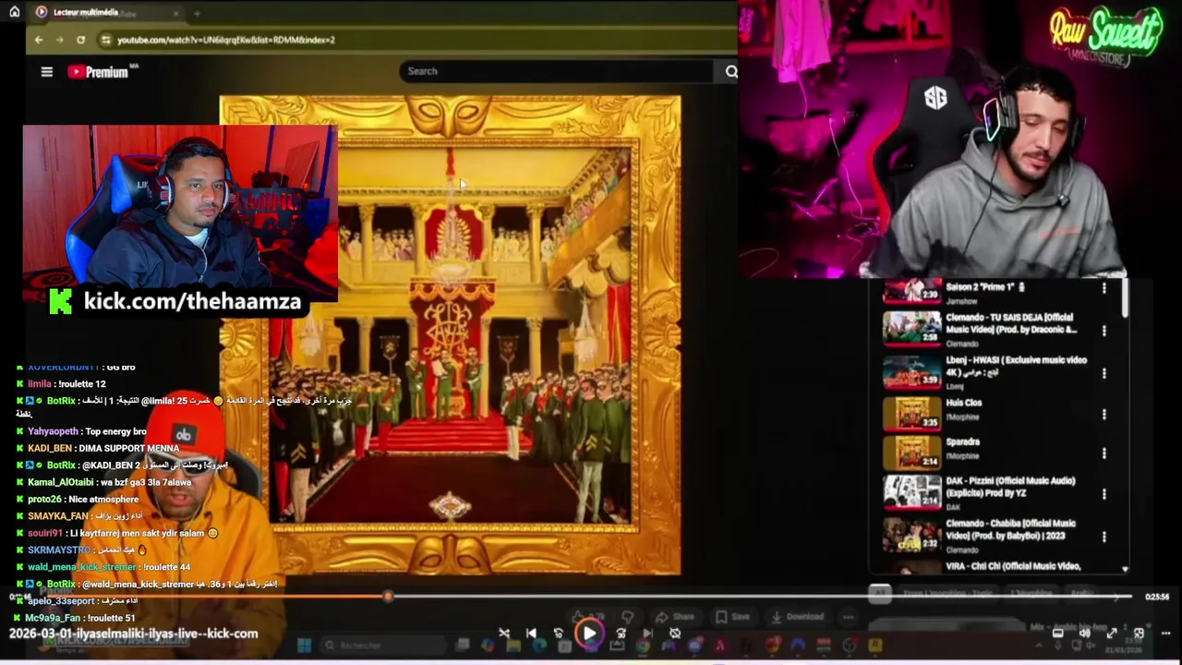Open menu for 'TU SAIS DEJA' playlist item
Viewport: 1182px width, 665px height.
coord(1104,330)
